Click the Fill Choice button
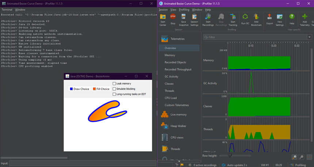 coord(101,89)
